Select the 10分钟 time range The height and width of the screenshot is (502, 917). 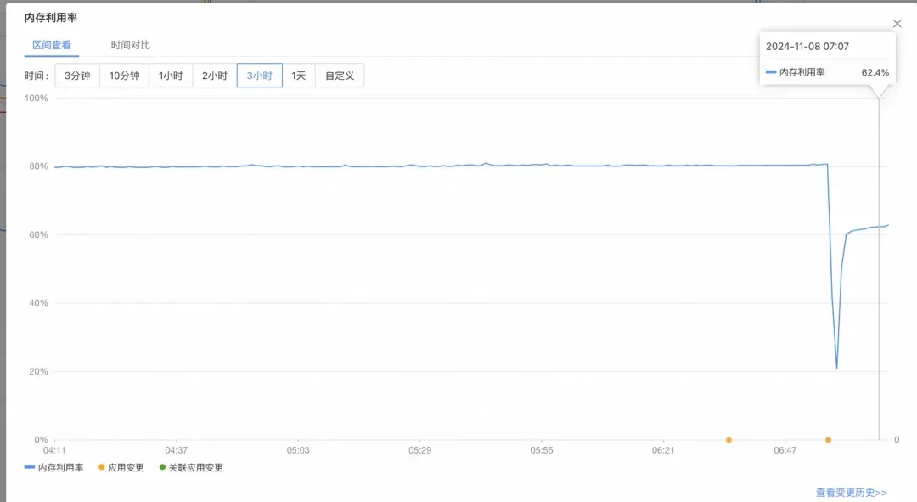click(124, 76)
